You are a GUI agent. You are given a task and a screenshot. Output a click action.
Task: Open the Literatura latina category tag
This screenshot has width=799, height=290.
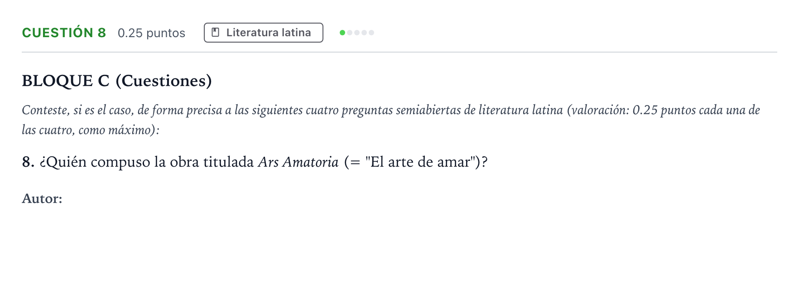pyautogui.click(x=264, y=33)
